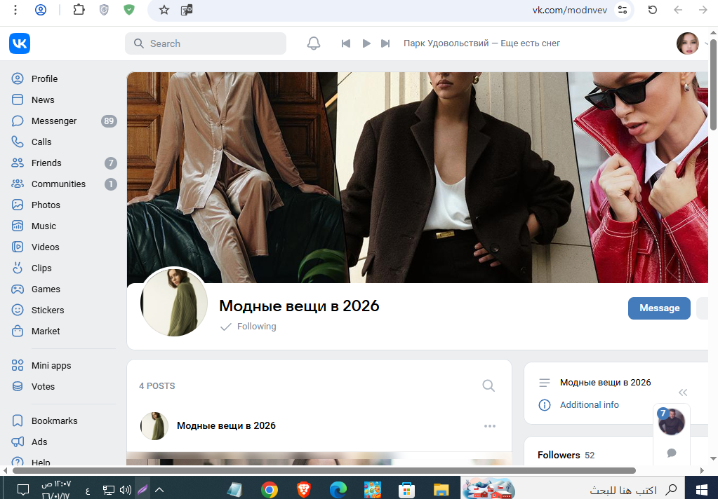Skip to the previous music track
718x499 pixels.
[346, 43]
